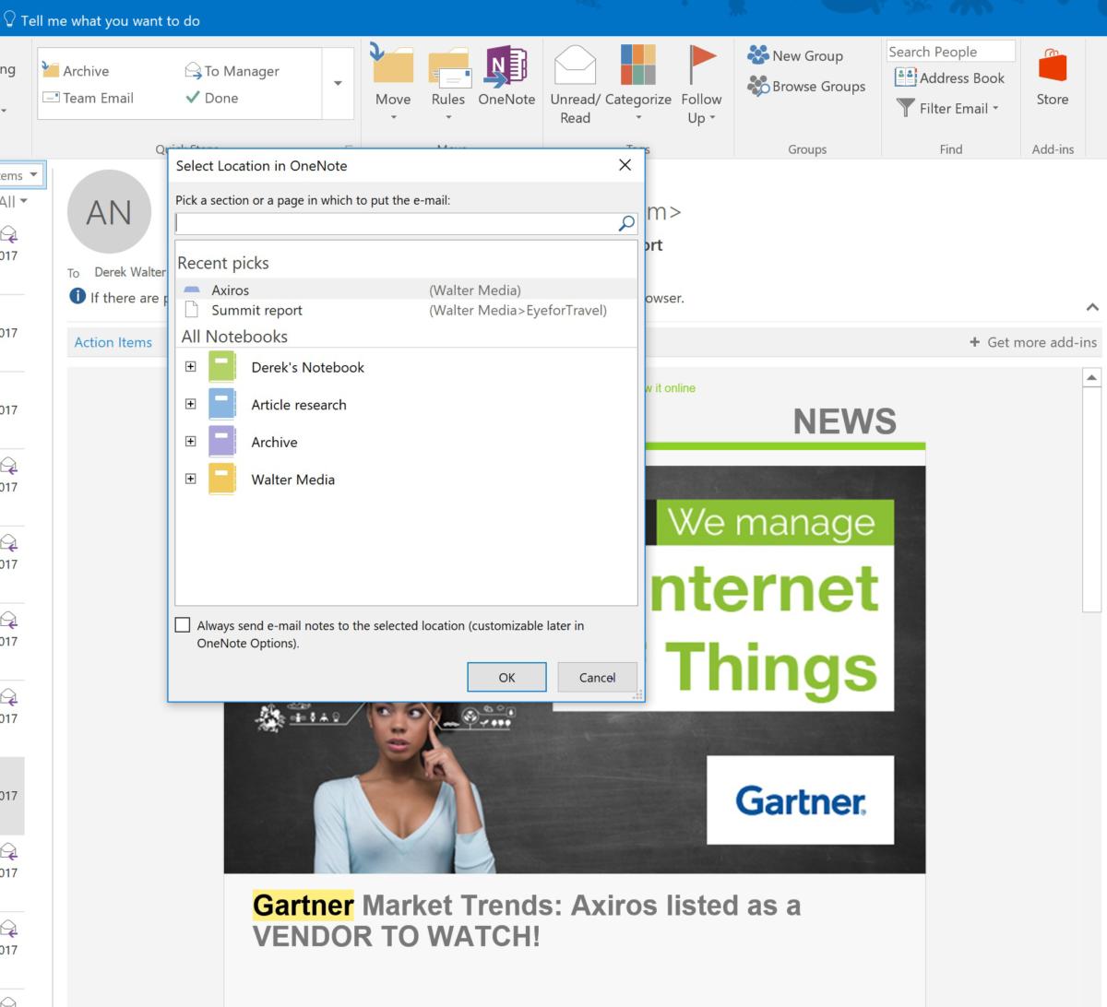
Task: Click the OneNote dialog search field
Action: (x=397, y=223)
